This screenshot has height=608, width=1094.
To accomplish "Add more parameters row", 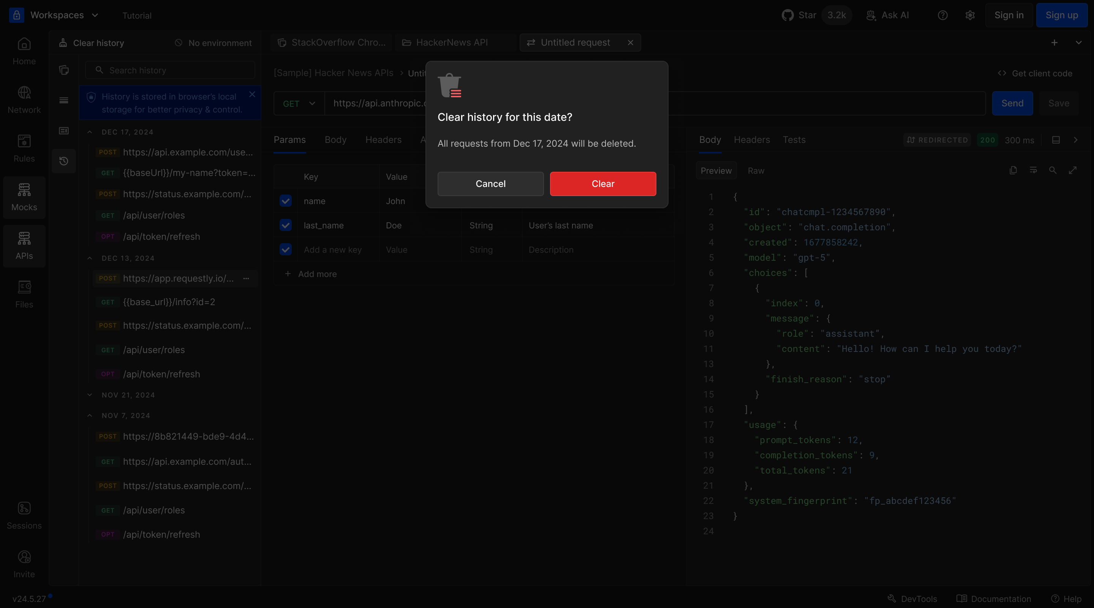I will coord(311,274).
